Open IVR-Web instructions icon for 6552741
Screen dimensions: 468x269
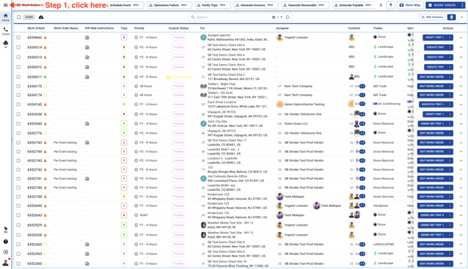click(87, 178)
